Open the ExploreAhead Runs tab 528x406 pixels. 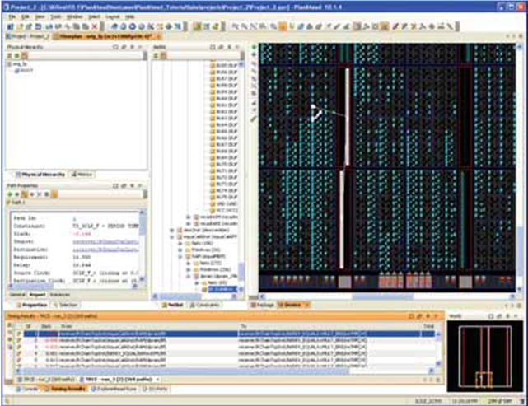pyautogui.click(x=114, y=389)
